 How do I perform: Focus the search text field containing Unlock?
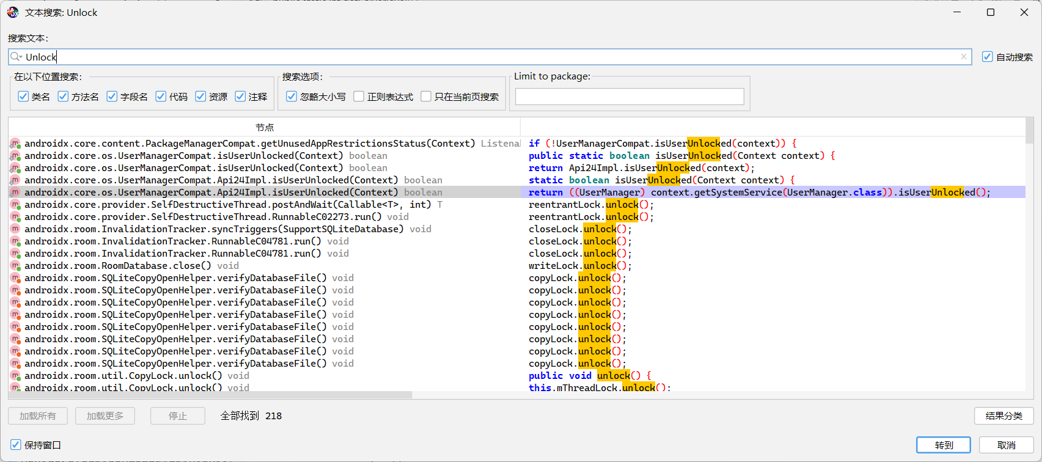coord(490,57)
